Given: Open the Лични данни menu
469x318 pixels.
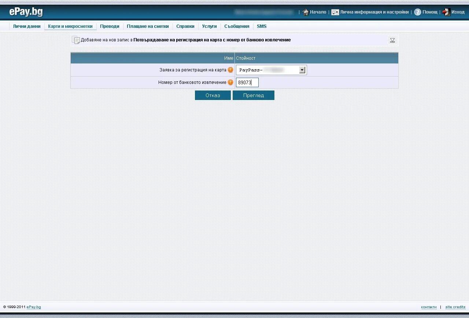Looking at the screenshot, I should [27, 26].
